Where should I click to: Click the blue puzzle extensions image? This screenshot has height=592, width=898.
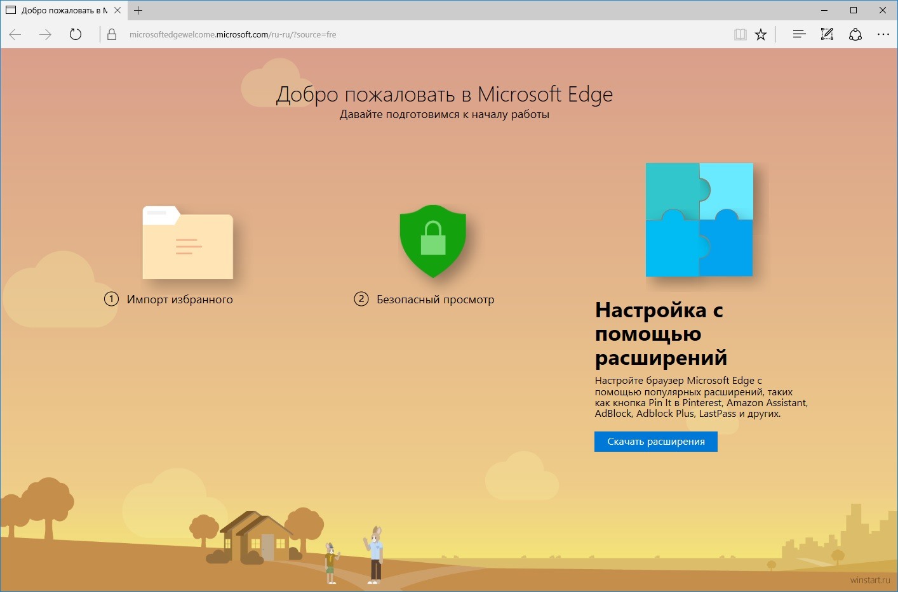[x=699, y=220]
